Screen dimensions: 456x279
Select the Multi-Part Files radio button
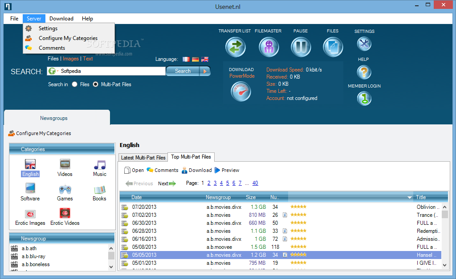(x=95, y=84)
